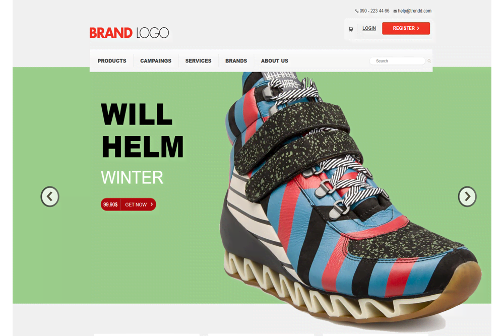The image size is (504, 336).
Task: Click the phone number icon
Action: [x=356, y=11]
